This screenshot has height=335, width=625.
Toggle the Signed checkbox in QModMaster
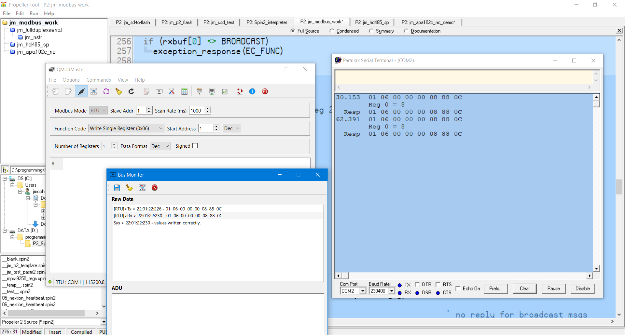coord(195,146)
